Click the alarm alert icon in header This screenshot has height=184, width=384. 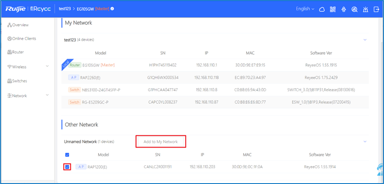(366, 9)
